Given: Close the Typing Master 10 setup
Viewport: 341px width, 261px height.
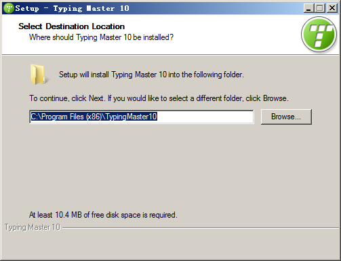Looking at the screenshot, I should pos(332,8).
